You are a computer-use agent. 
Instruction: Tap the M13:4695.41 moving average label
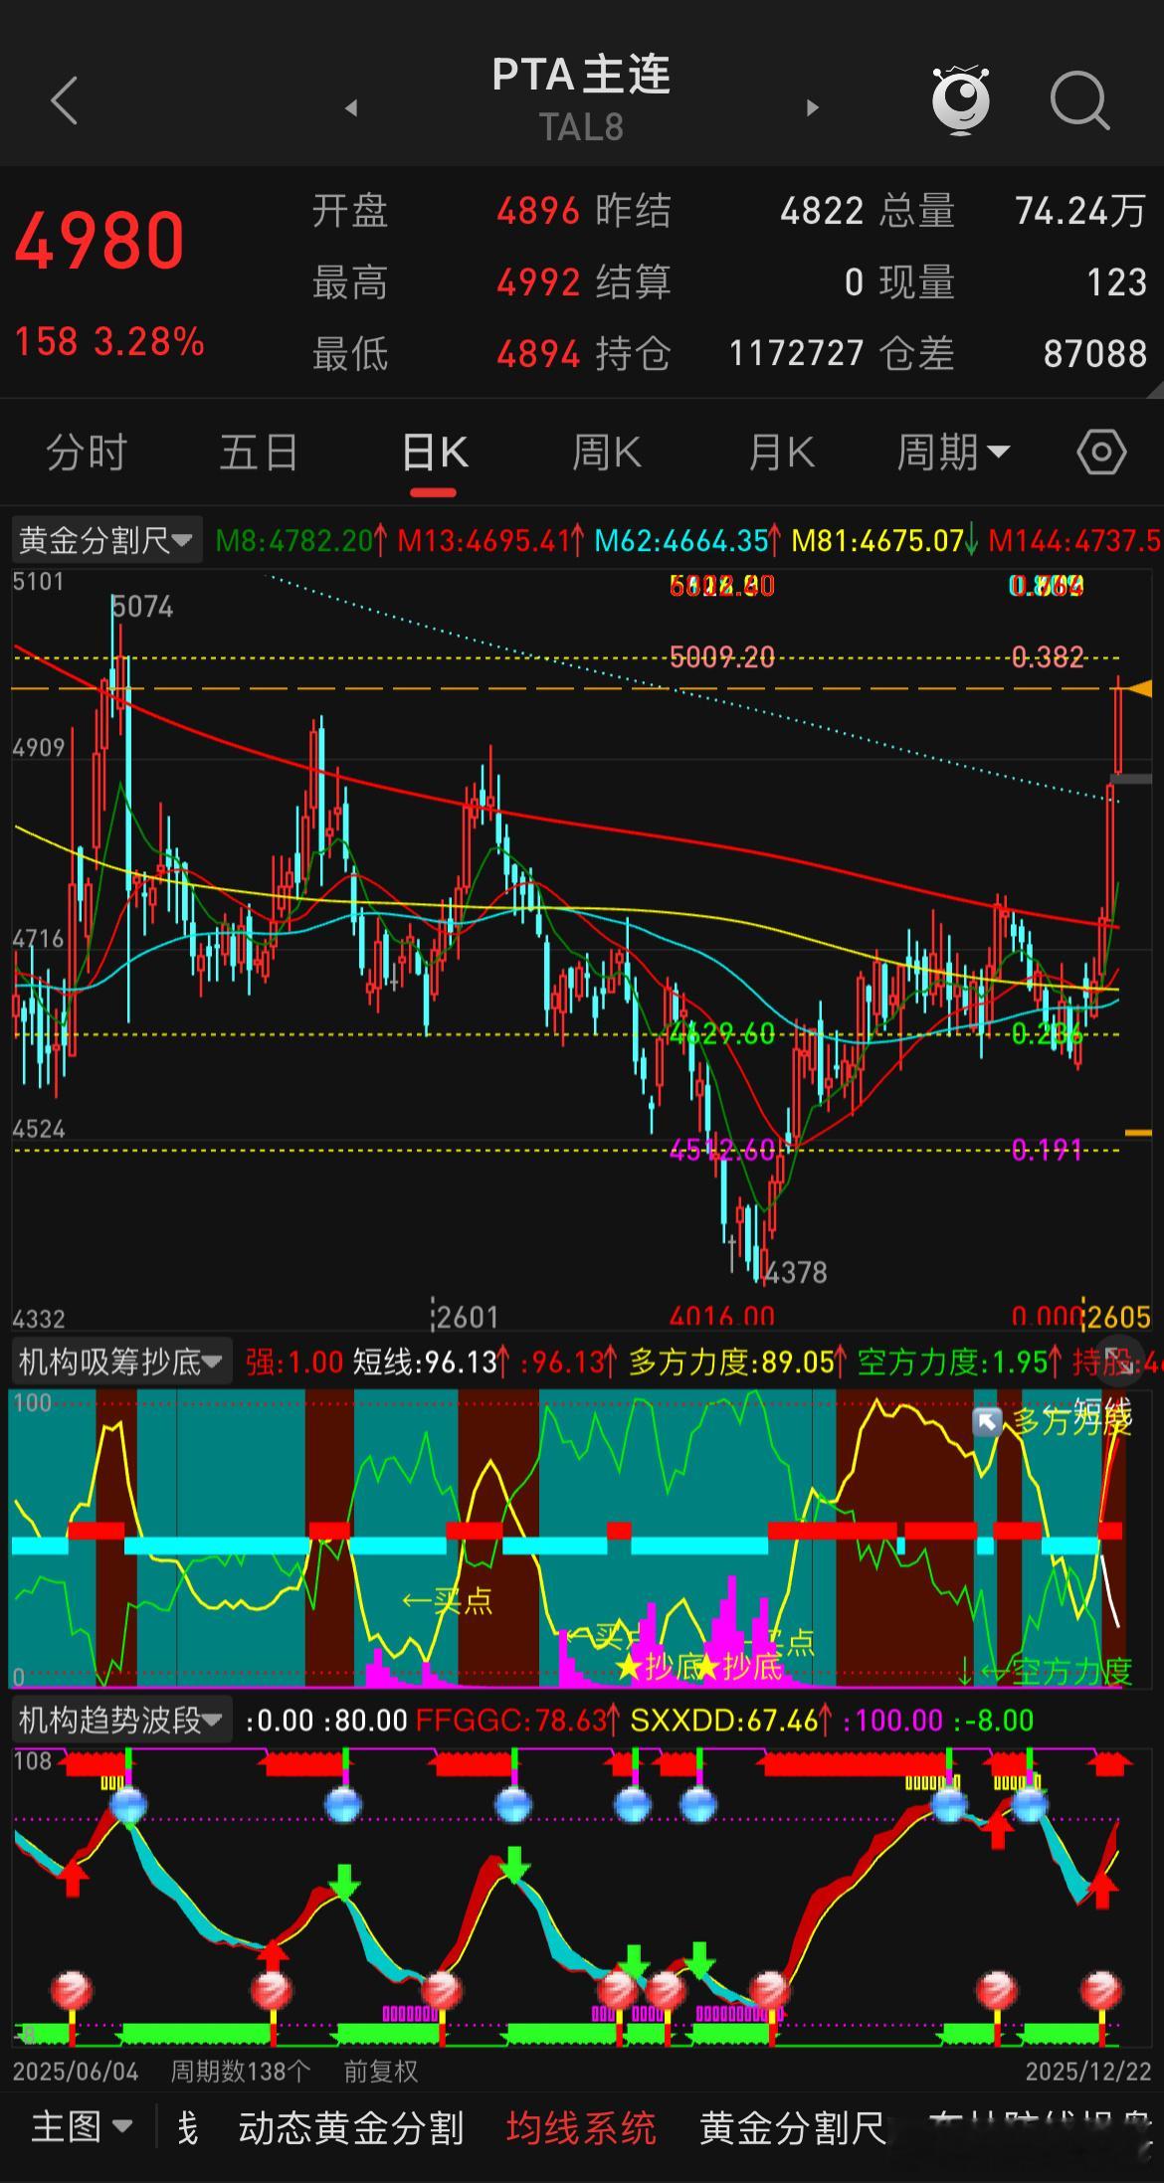pyautogui.click(x=491, y=541)
